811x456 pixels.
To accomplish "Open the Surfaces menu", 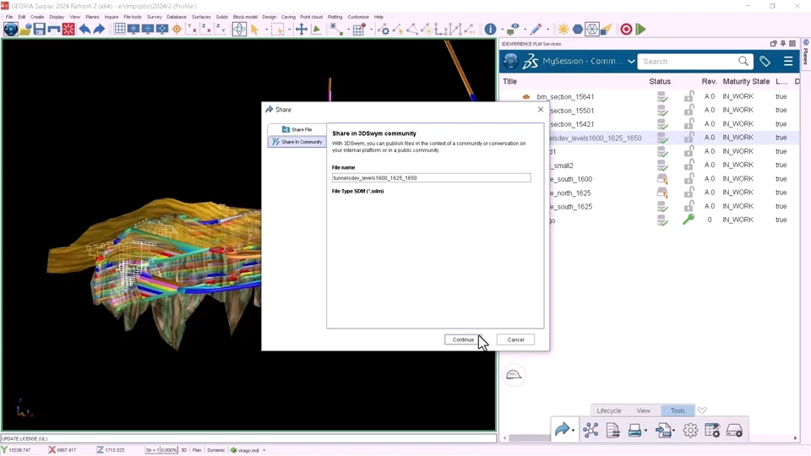I will coord(201,17).
